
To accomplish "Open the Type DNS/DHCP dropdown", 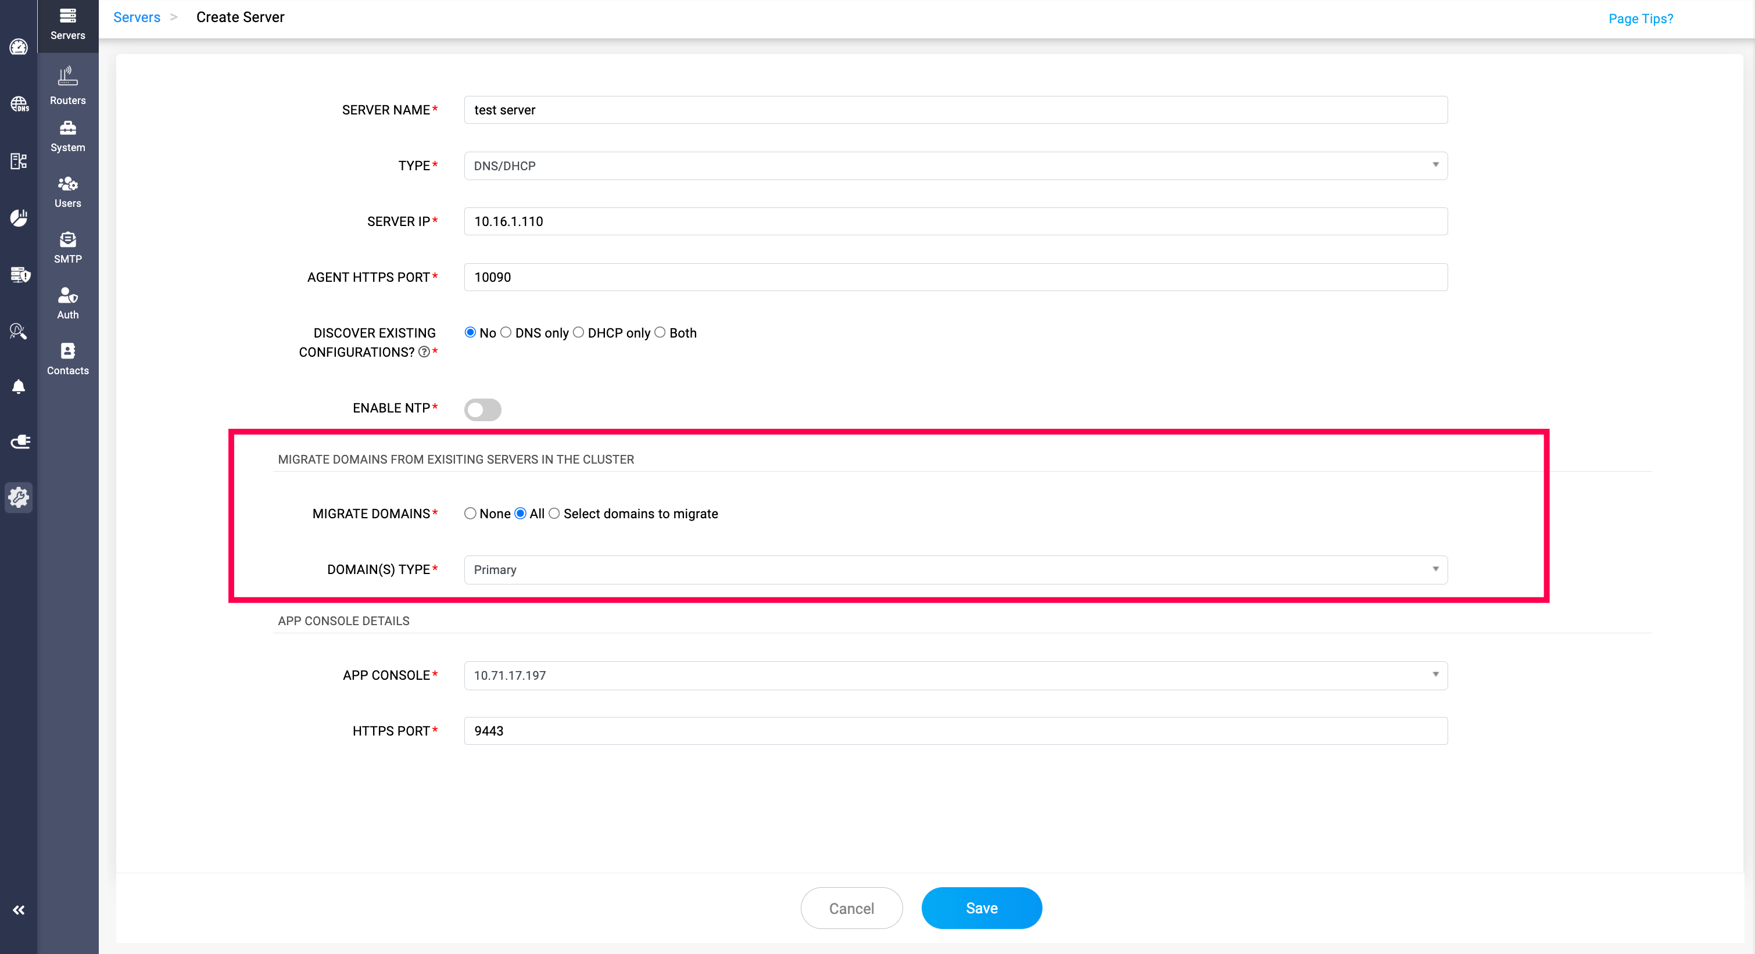I will click(955, 166).
